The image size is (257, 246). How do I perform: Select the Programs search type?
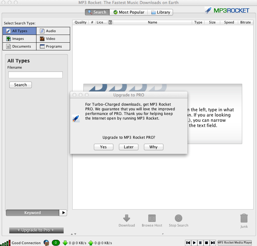click(53, 46)
